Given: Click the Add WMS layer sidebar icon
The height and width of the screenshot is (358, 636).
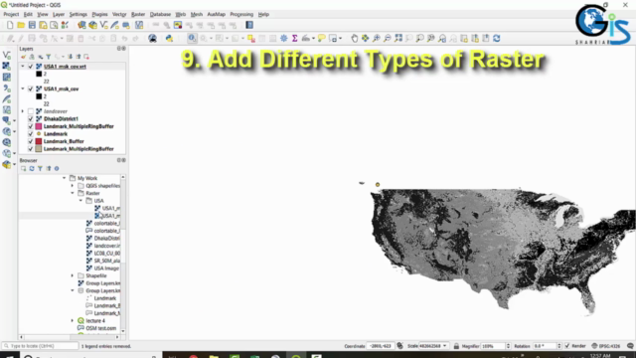Looking at the screenshot, I should tap(7, 131).
